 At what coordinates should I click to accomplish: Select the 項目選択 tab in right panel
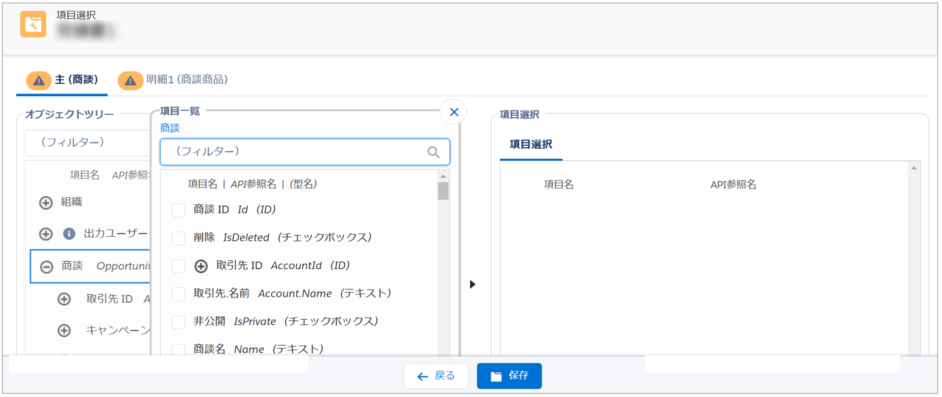click(531, 144)
